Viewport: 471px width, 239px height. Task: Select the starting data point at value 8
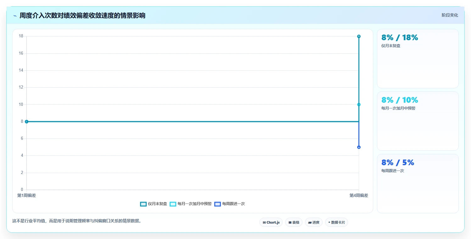27,122
